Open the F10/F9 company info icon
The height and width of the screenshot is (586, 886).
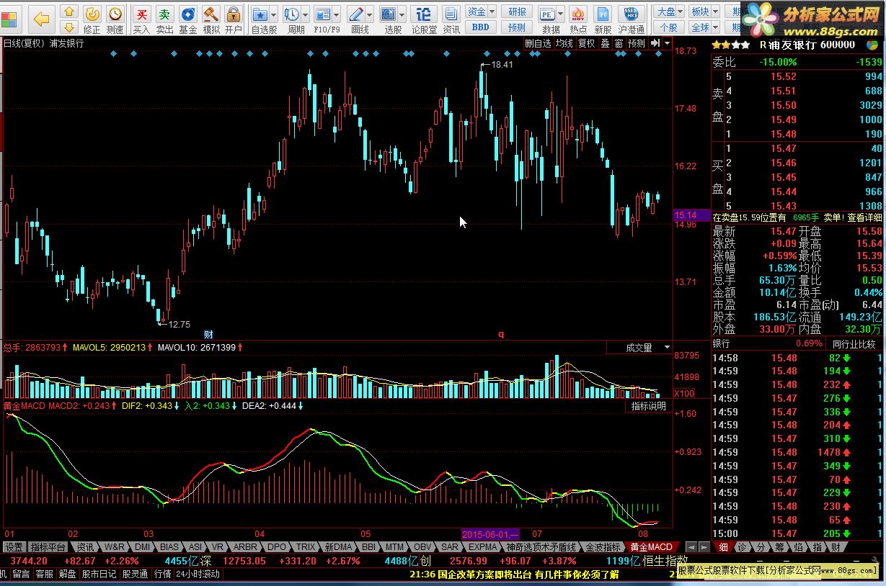coord(323,14)
